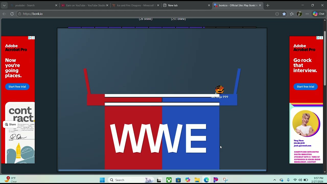327x184 pixels.
Task: Open Wi-Fi network settings in tray
Action: click(295, 180)
